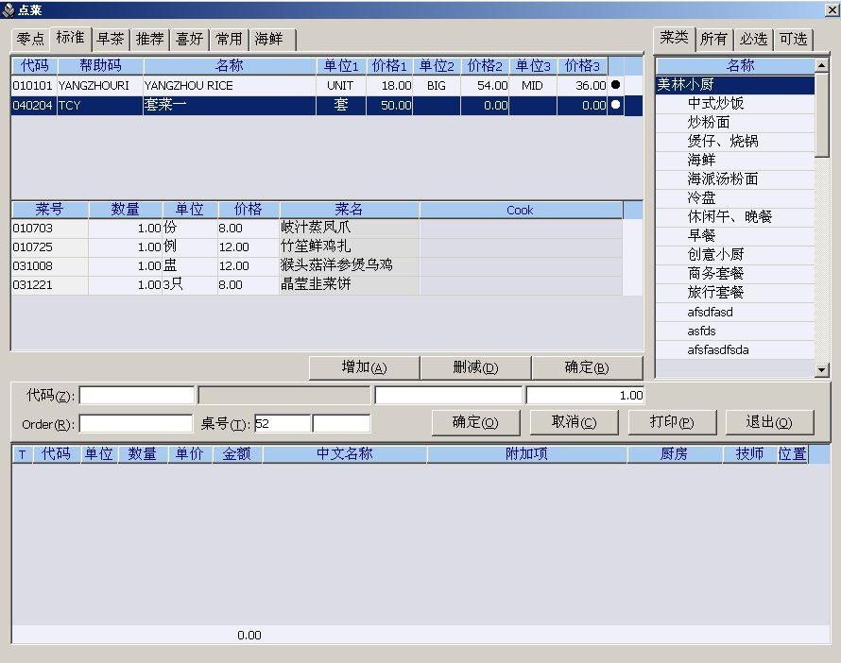Click scroll down arrow in category list
This screenshot has width=841, height=663.
coord(821,369)
